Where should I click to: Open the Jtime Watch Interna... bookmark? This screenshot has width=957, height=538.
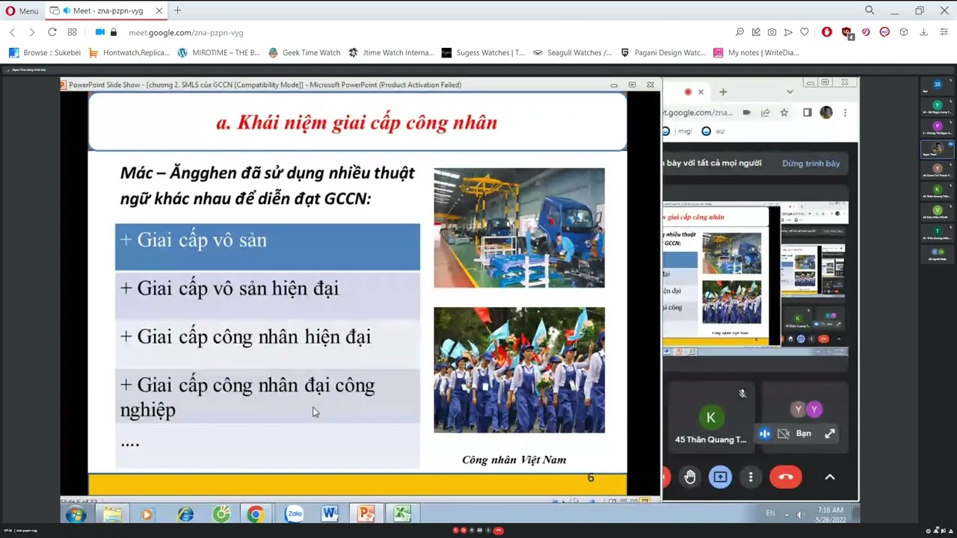tap(391, 52)
